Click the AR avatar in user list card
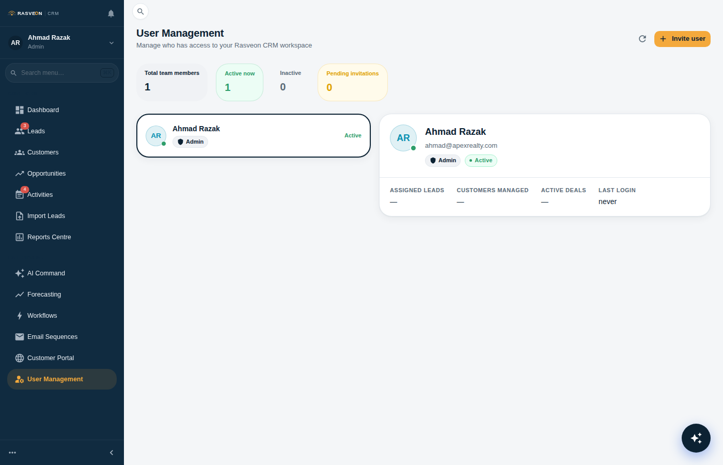The image size is (723, 465). point(156,136)
